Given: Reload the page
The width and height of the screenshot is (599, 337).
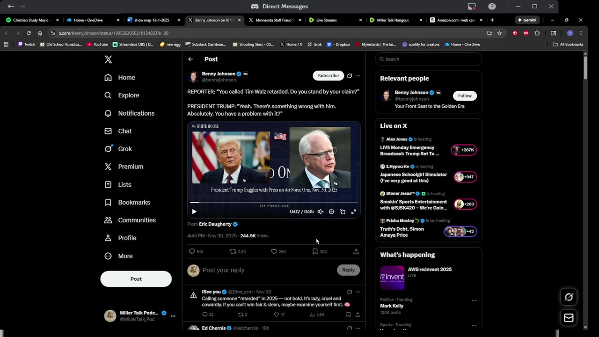Looking at the screenshot, I should point(29,33).
